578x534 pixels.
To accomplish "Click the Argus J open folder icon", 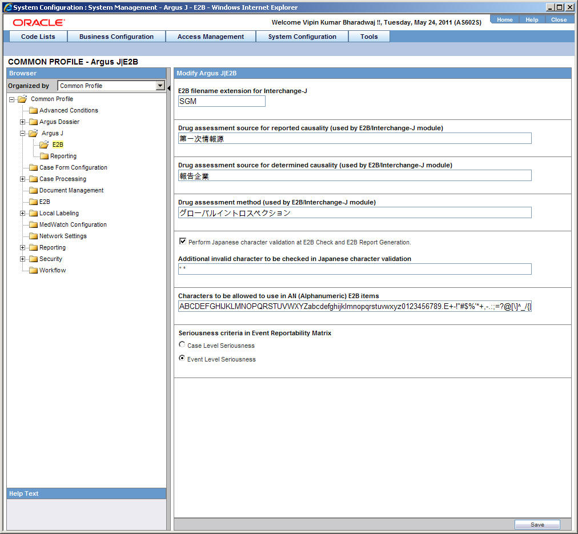I will pyautogui.click(x=34, y=134).
